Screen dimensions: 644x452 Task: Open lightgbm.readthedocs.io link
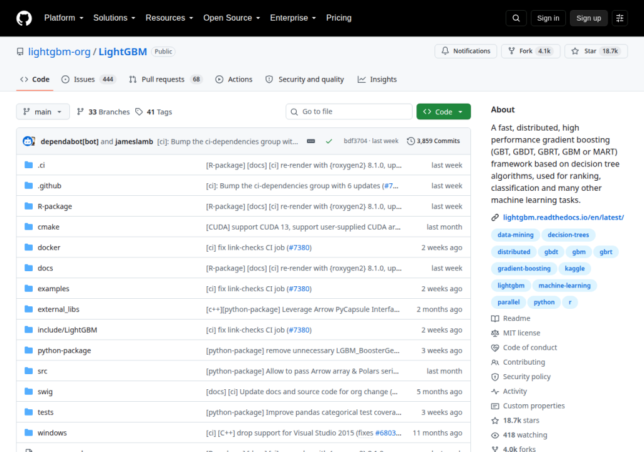[563, 217]
